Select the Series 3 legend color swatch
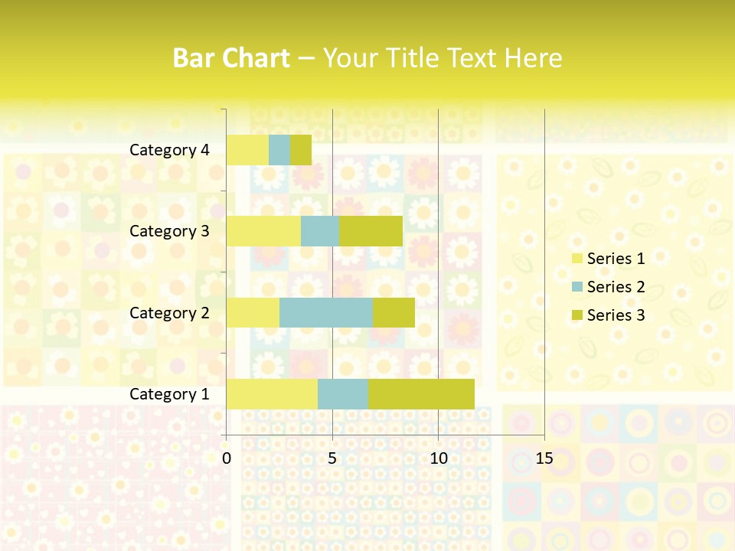The width and height of the screenshot is (735, 551). point(577,315)
